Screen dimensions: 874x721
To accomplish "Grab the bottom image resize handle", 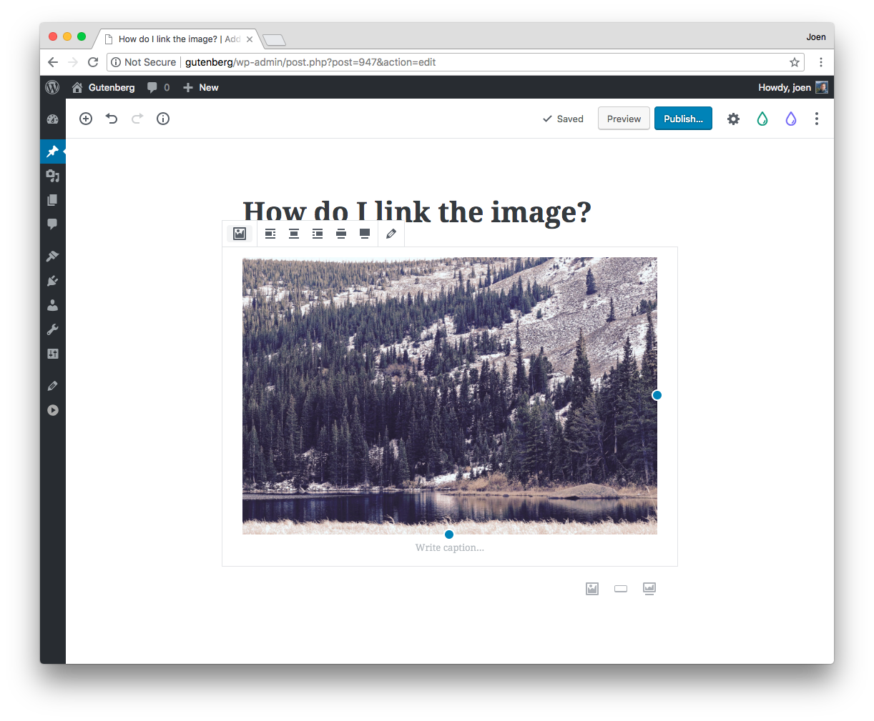I will click(x=449, y=534).
